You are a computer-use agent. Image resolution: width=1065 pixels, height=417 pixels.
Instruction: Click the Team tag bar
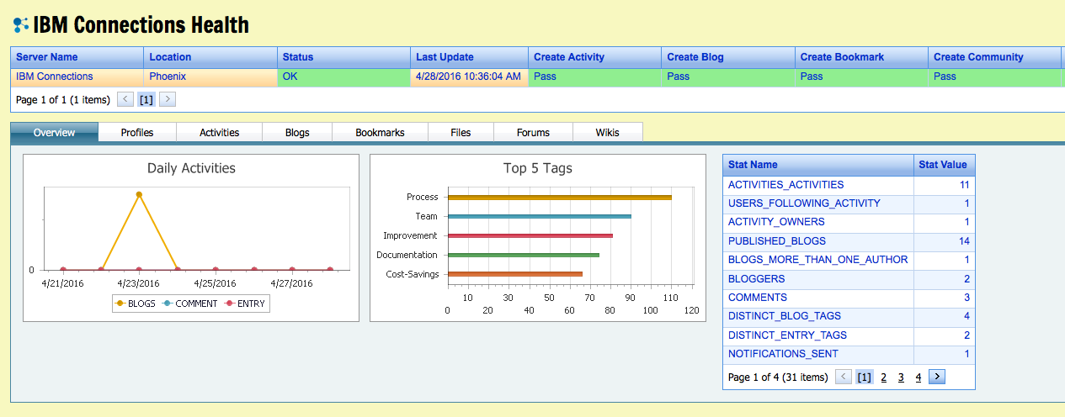(539, 217)
